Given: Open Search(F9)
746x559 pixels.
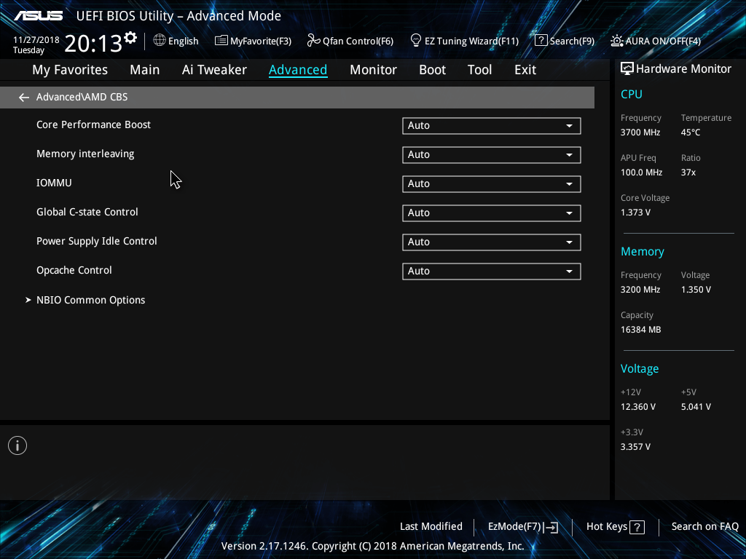Looking at the screenshot, I should click(x=565, y=41).
